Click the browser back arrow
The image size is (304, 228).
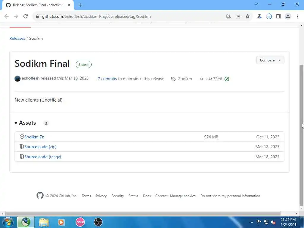(x=7, y=17)
